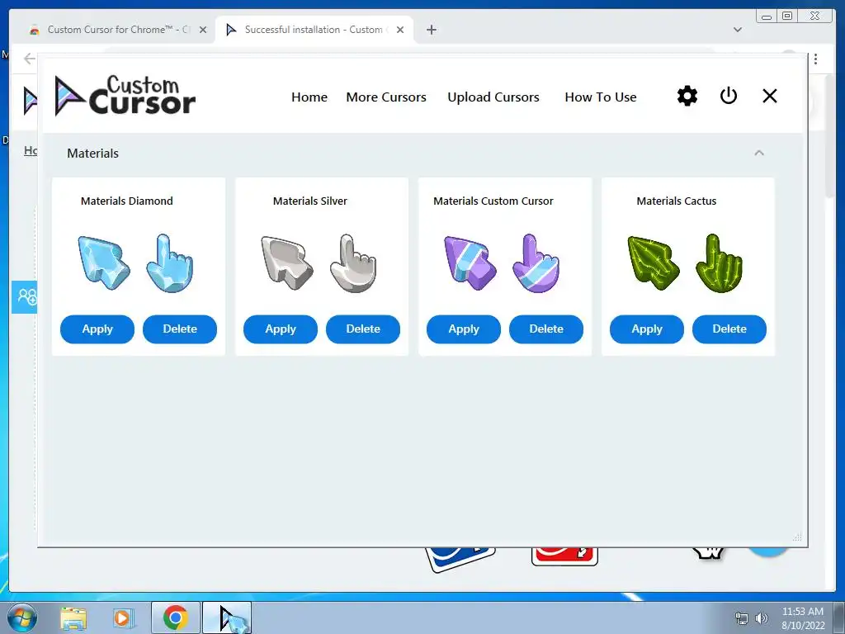Delete the Materials Silver cursor
This screenshot has width=845, height=634.
tap(363, 329)
